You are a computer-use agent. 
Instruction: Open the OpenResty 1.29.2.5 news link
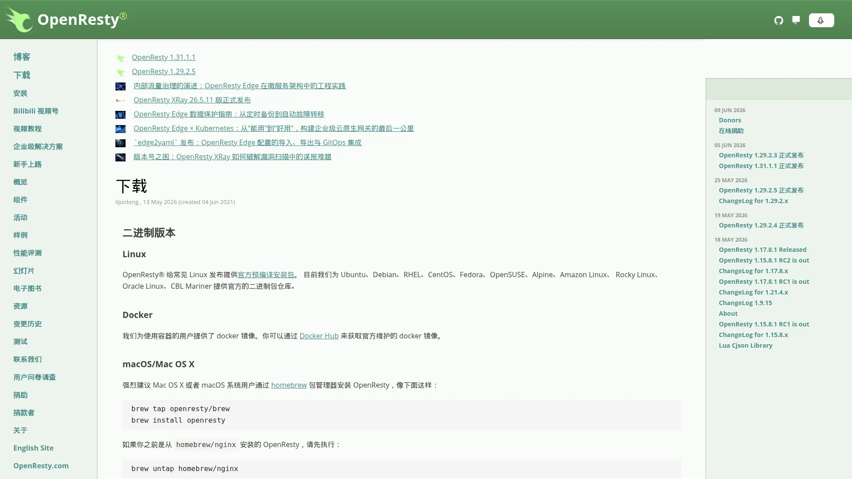[x=163, y=71]
